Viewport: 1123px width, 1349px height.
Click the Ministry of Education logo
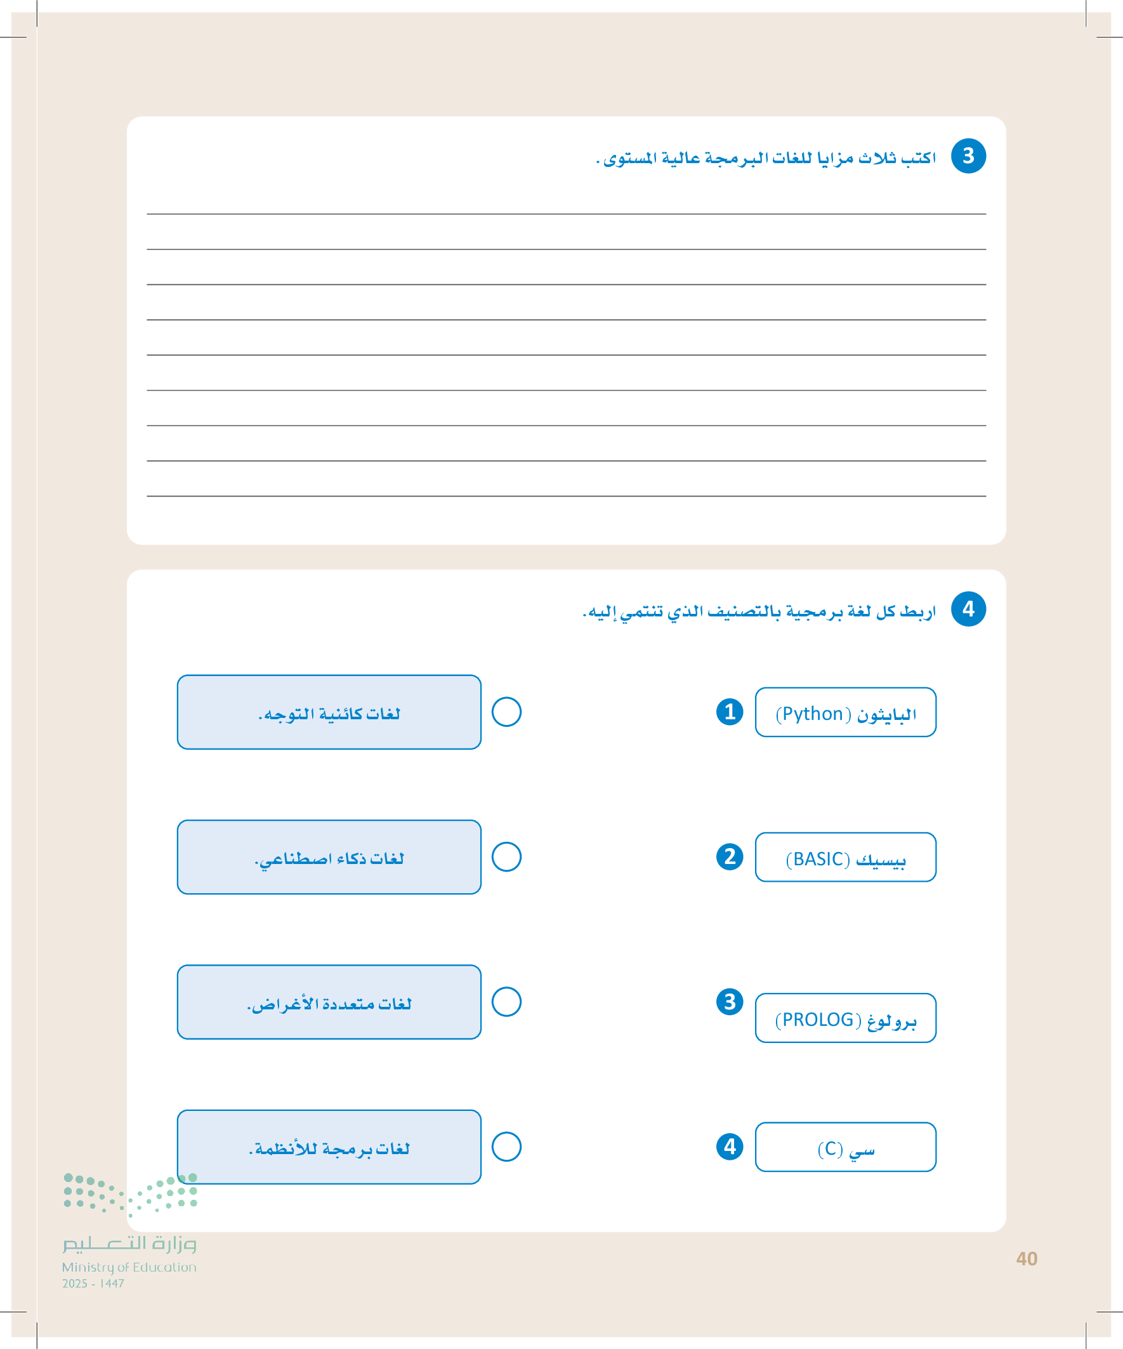point(129,1230)
